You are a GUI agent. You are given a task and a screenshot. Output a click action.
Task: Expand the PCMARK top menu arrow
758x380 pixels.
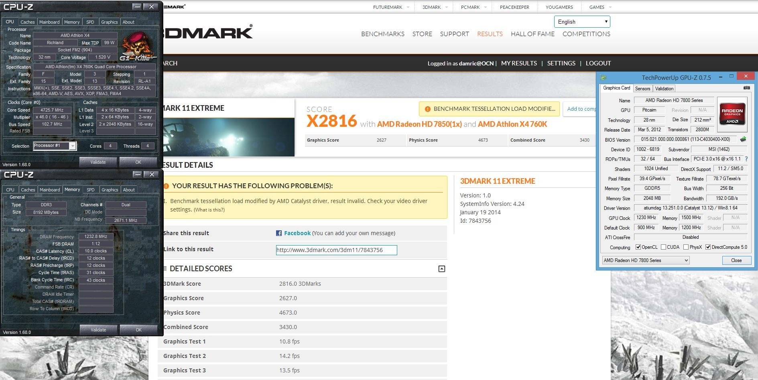tap(486, 7)
